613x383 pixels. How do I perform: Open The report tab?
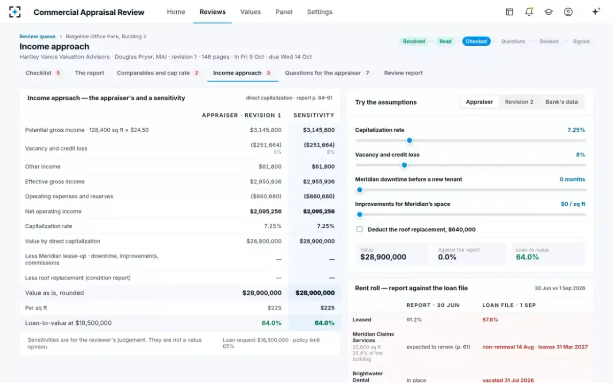(x=89, y=73)
